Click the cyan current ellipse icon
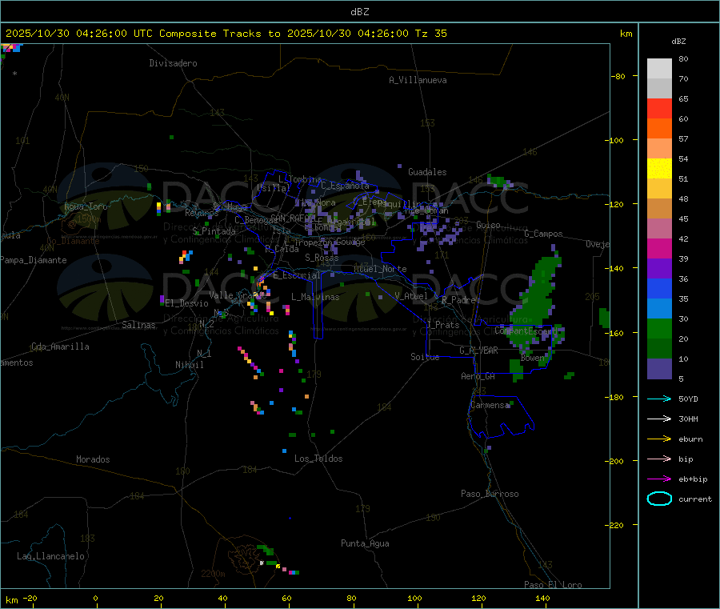The height and width of the screenshot is (609, 720). pos(659,499)
